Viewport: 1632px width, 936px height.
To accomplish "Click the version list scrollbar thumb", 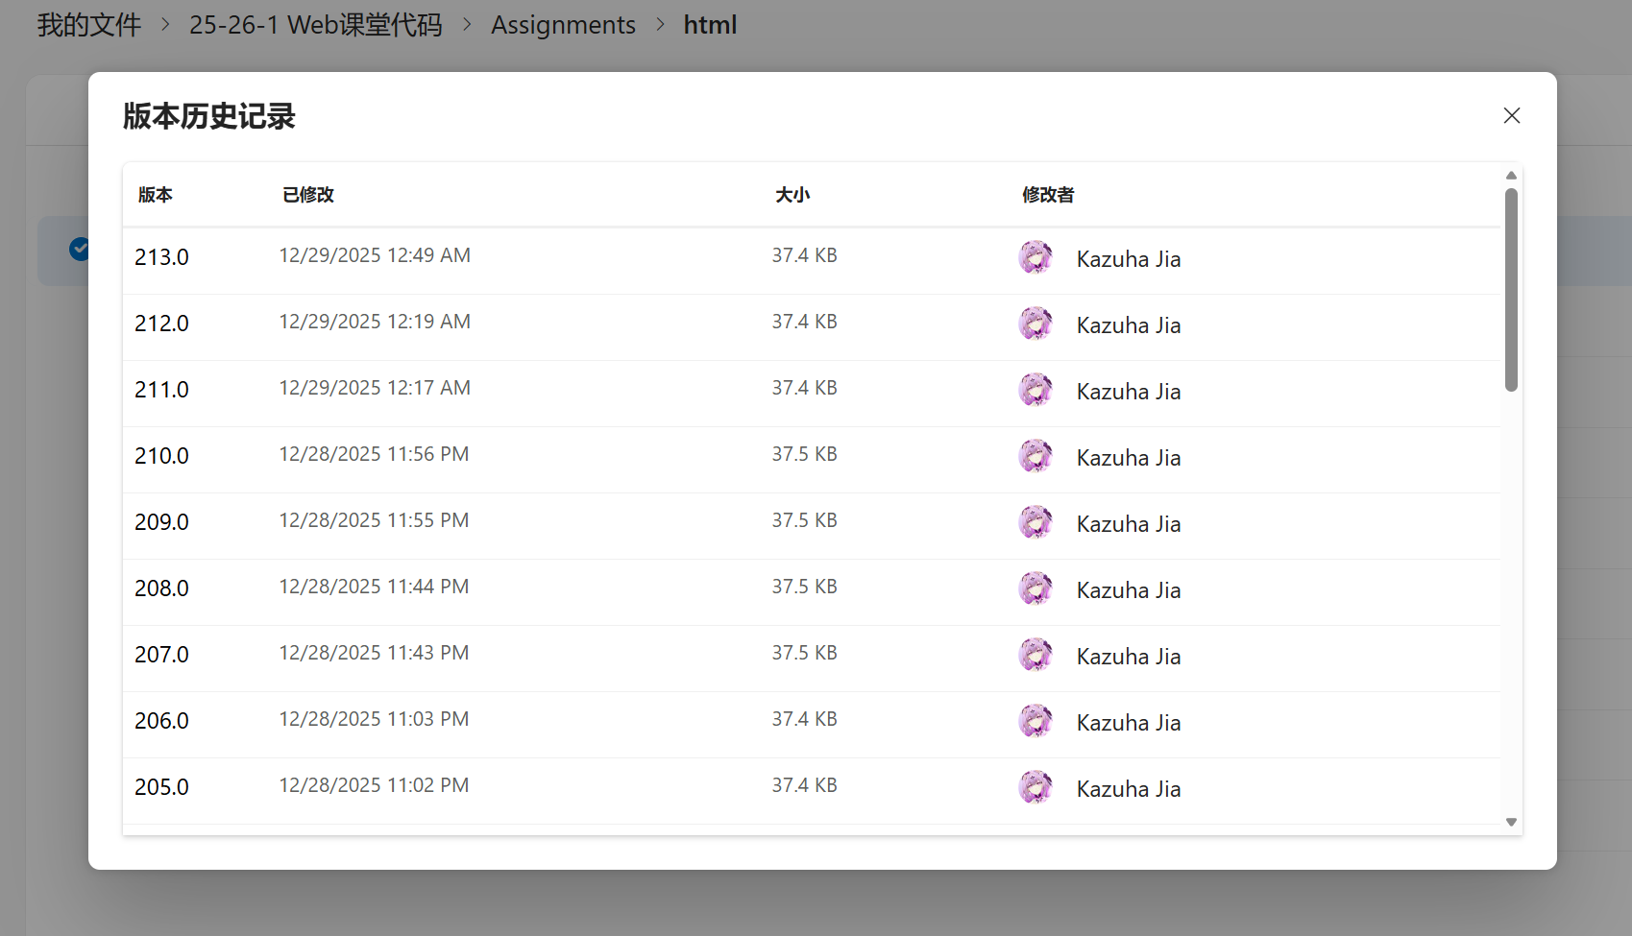I will 1511,288.
